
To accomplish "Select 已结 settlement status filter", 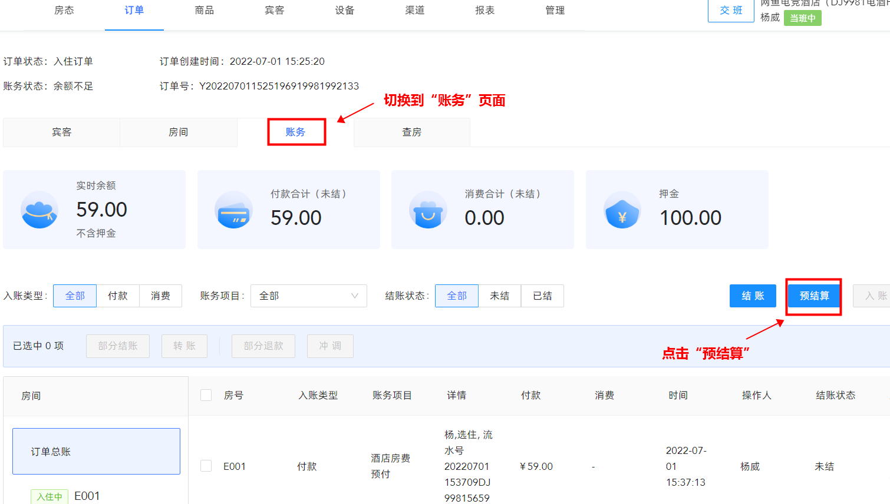I will (542, 296).
